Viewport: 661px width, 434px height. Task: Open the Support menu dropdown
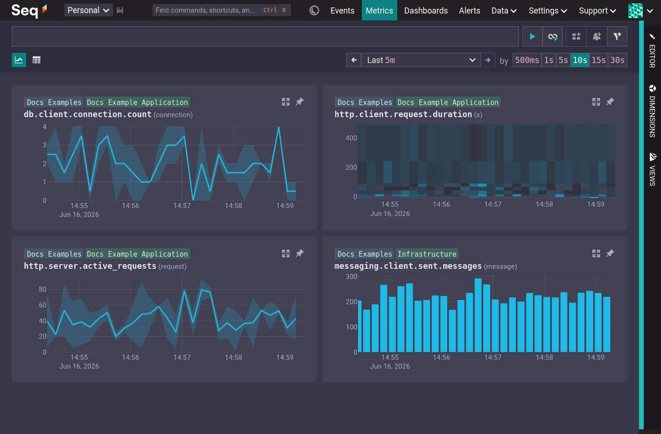pyautogui.click(x=598, y=11)
